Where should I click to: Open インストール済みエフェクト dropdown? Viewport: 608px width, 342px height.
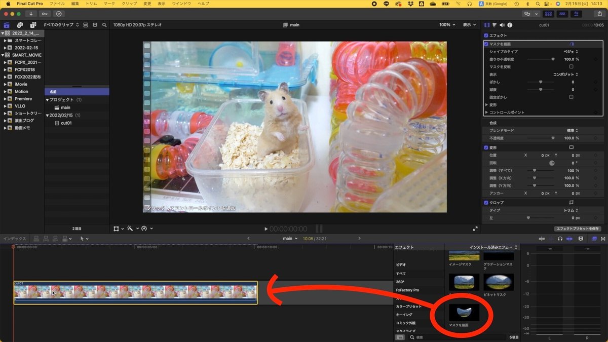coord(494,247)
